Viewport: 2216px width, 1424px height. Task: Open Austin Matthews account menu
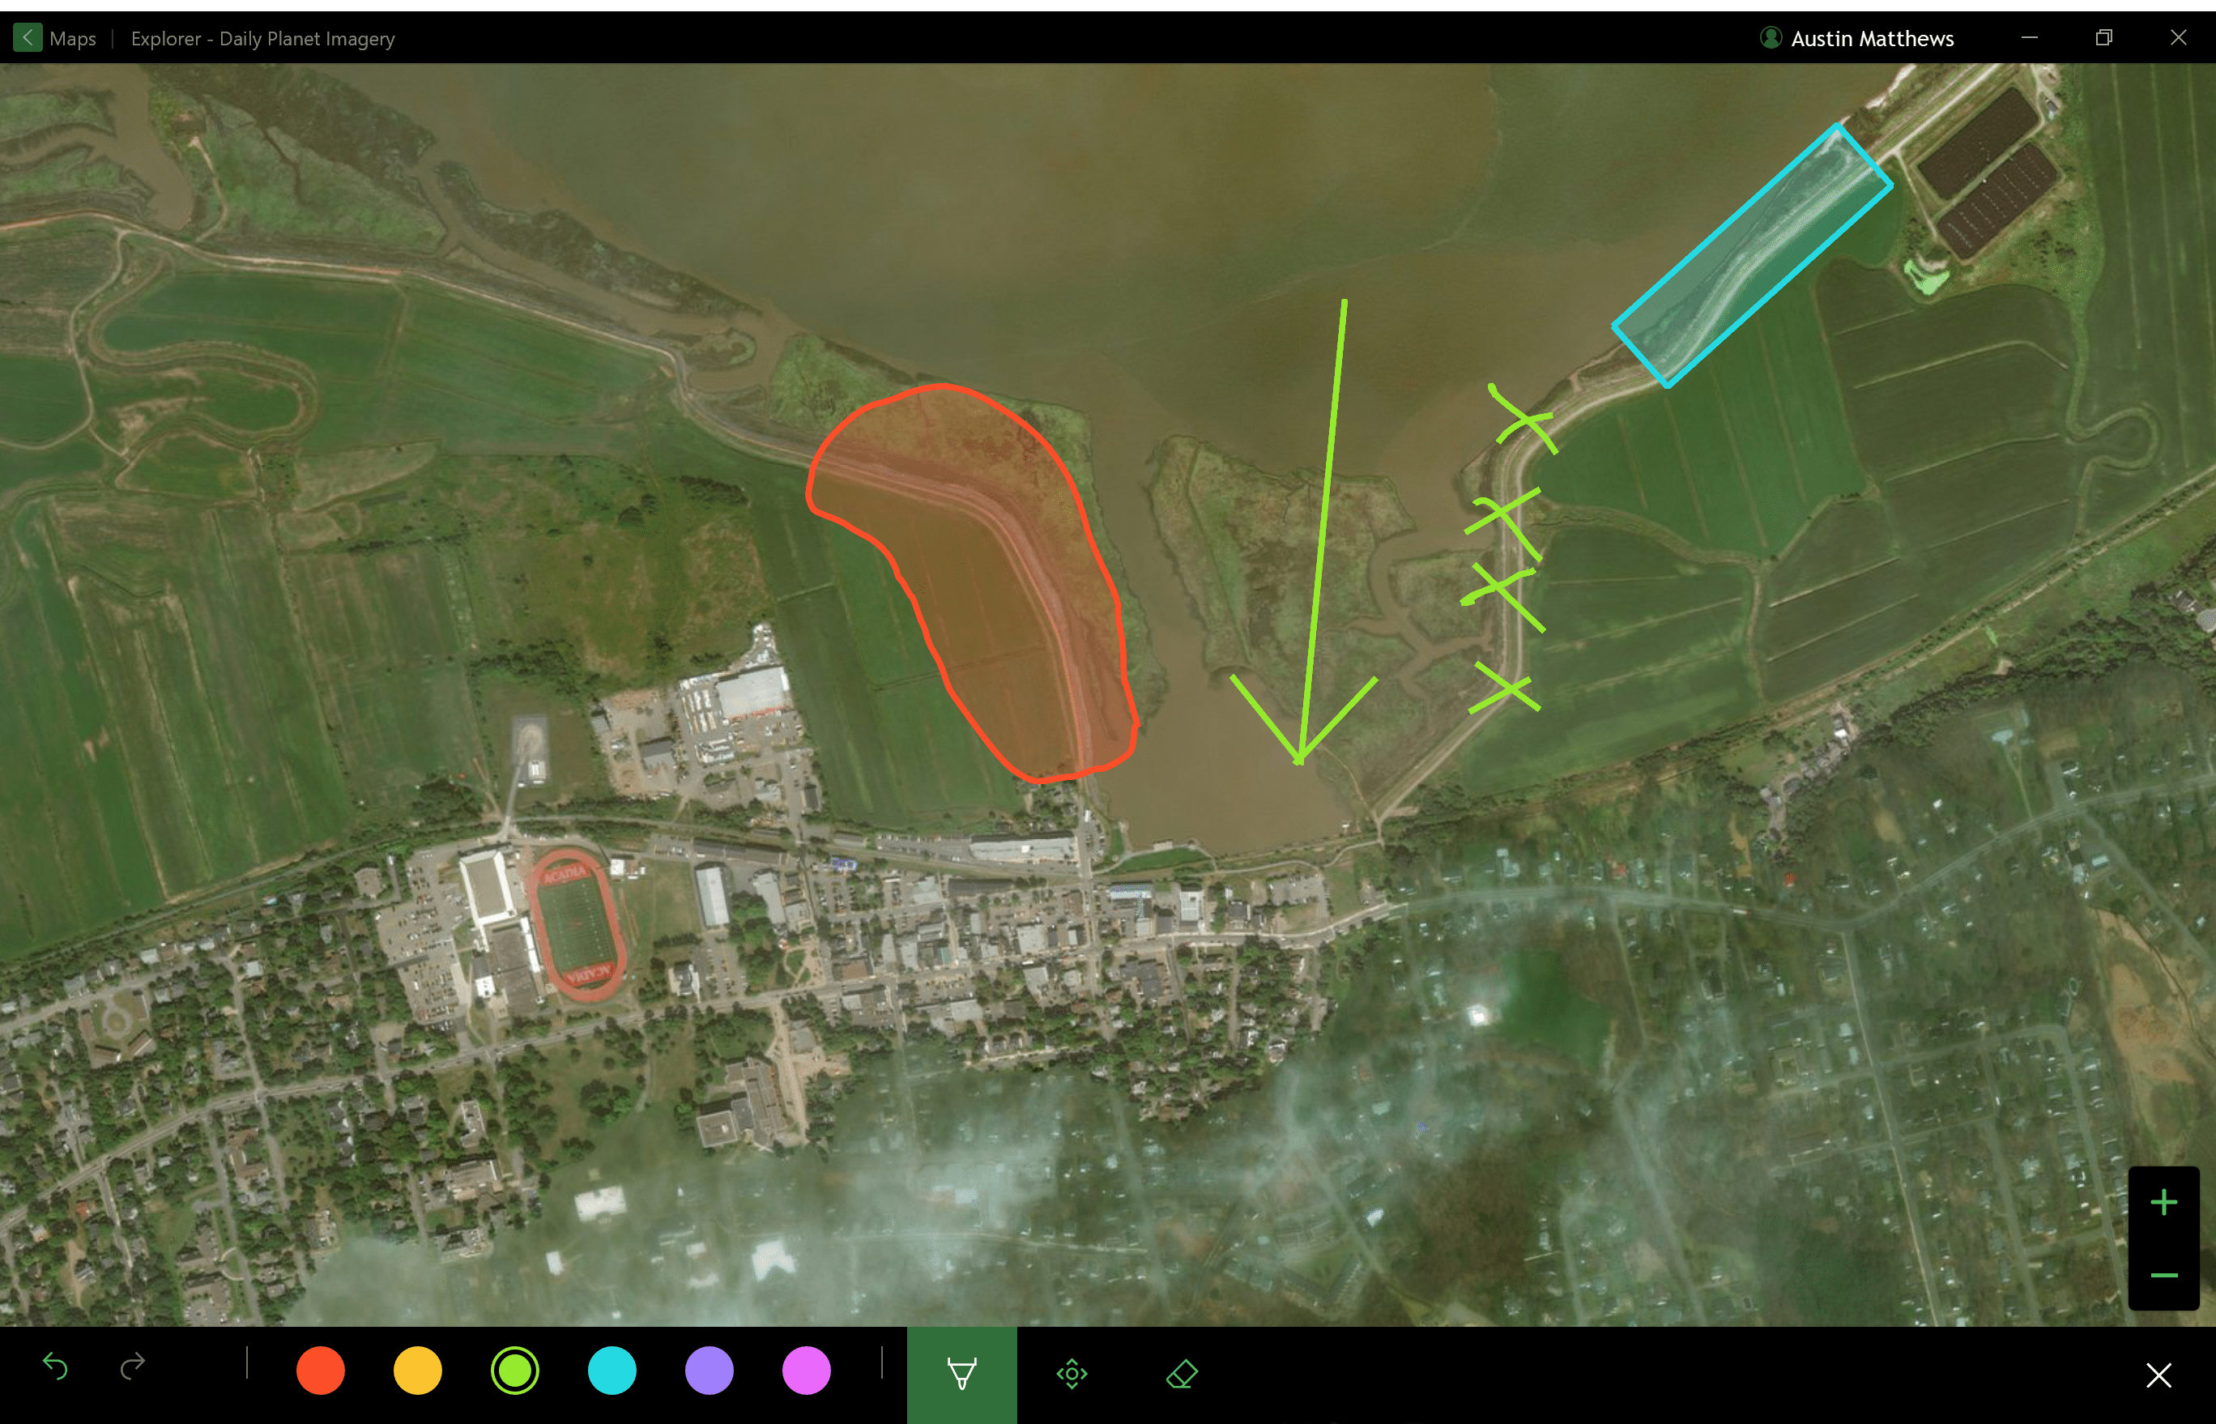[x=1871, y=39]
